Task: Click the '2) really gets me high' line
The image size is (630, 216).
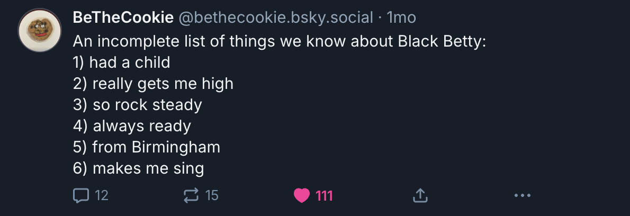Action: click(x=153, y=84)
